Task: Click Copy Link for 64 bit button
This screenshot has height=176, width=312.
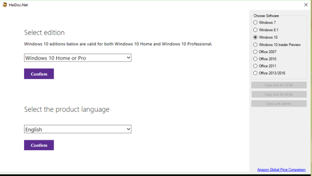Action: (x=279, y=94)
